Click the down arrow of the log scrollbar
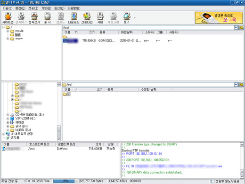Screen dimensions: 245x184 242,176
